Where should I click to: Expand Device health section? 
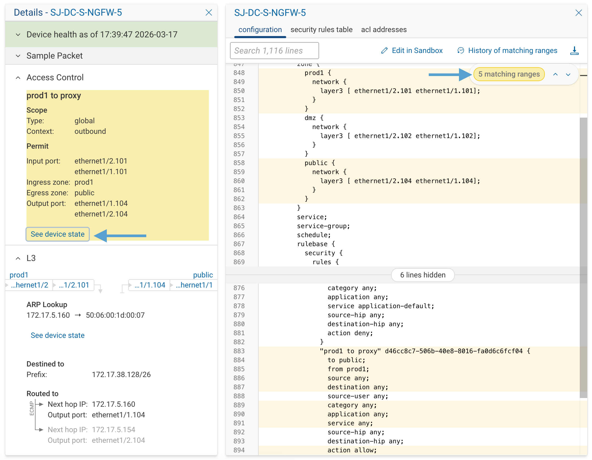click(18, 34)
